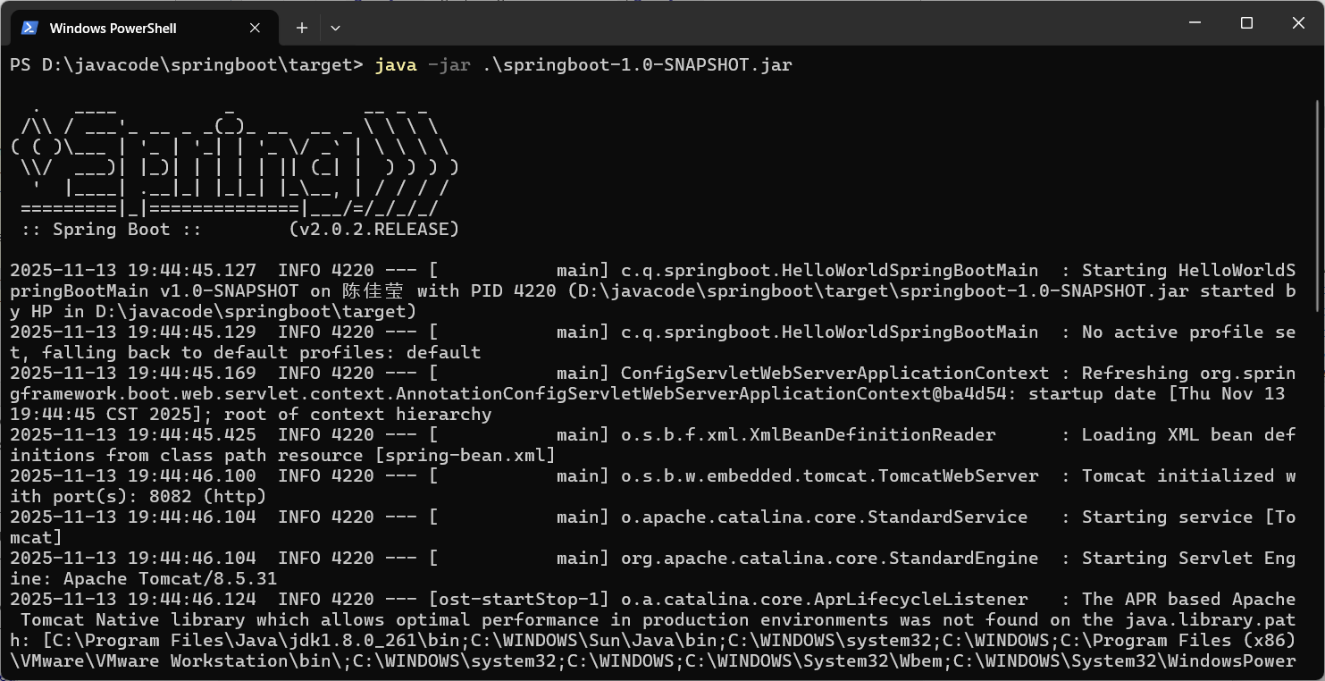Click the (v2.0.2.RELEASE) version text
The height and width of the screenshot is (681, 1325).
tap(374, 230)
